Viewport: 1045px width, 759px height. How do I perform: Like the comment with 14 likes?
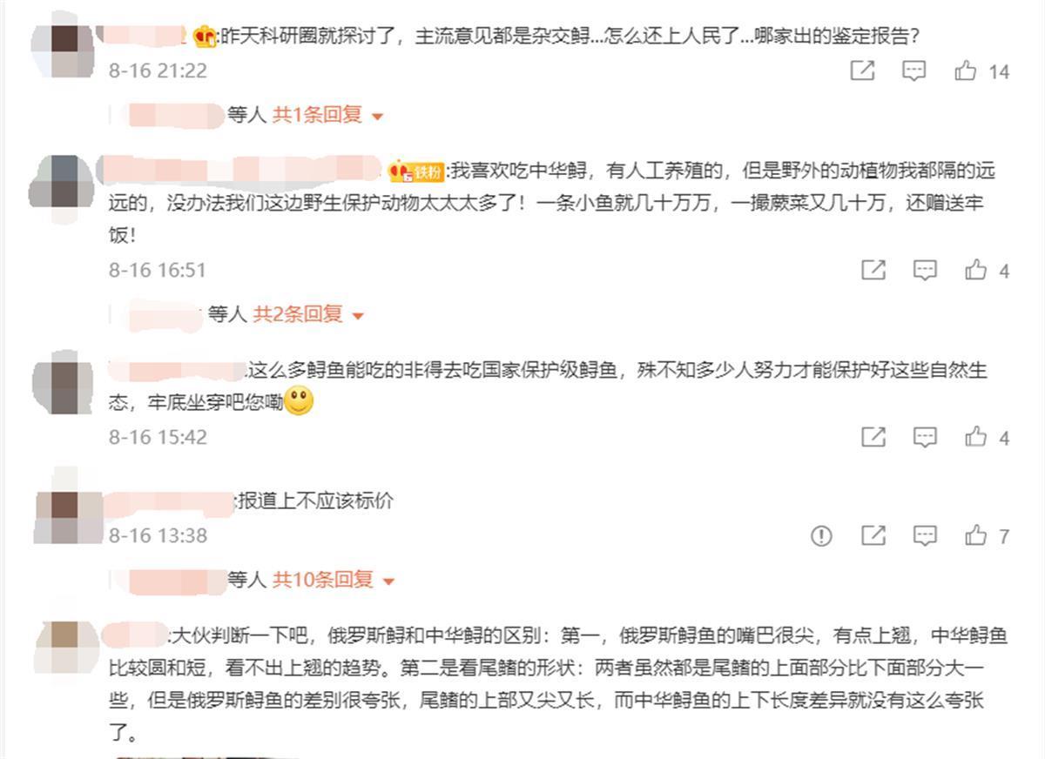965,71
